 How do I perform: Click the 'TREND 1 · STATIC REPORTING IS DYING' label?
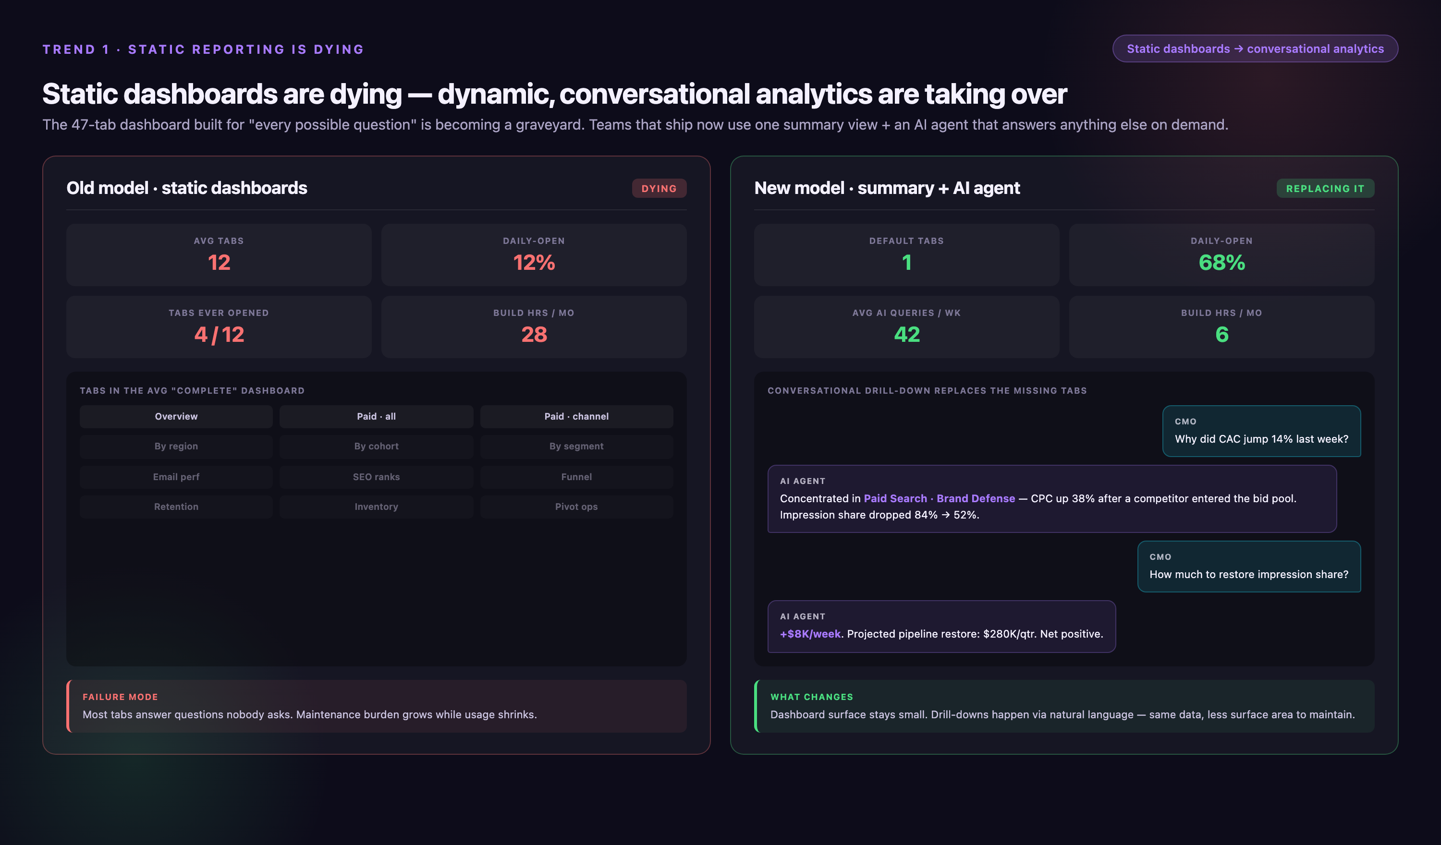[203, 49]
